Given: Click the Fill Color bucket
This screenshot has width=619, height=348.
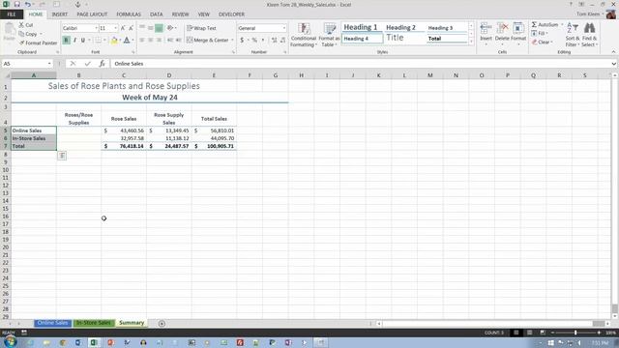Looking at the screenshot, I should [x=114, y=40].
